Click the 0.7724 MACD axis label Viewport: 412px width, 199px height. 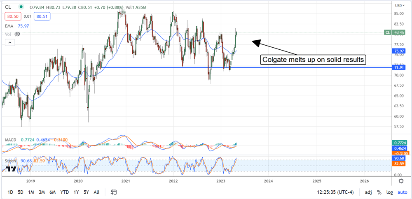tap(399, 143)
